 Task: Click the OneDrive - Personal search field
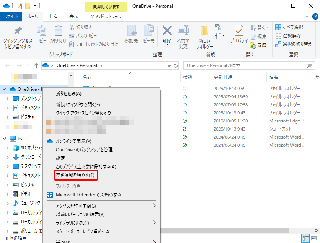(249, 65)
